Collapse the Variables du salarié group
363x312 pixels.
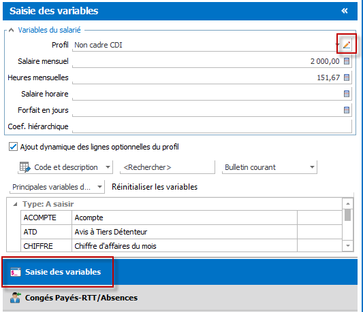click(11, 30)
